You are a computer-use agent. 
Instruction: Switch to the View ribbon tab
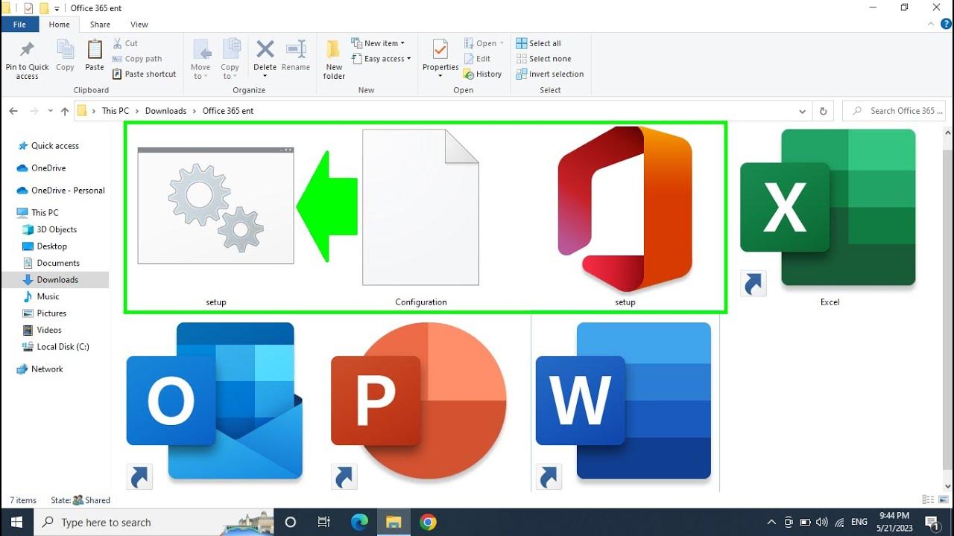[139, 25]
